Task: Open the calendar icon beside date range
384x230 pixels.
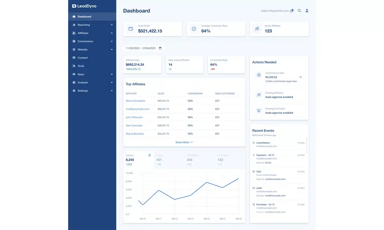Action: pyautogui.click(x=160, y=48)
